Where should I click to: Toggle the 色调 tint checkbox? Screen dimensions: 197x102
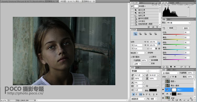coord(168,28)
